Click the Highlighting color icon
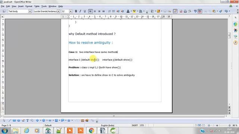 [134, 11]
